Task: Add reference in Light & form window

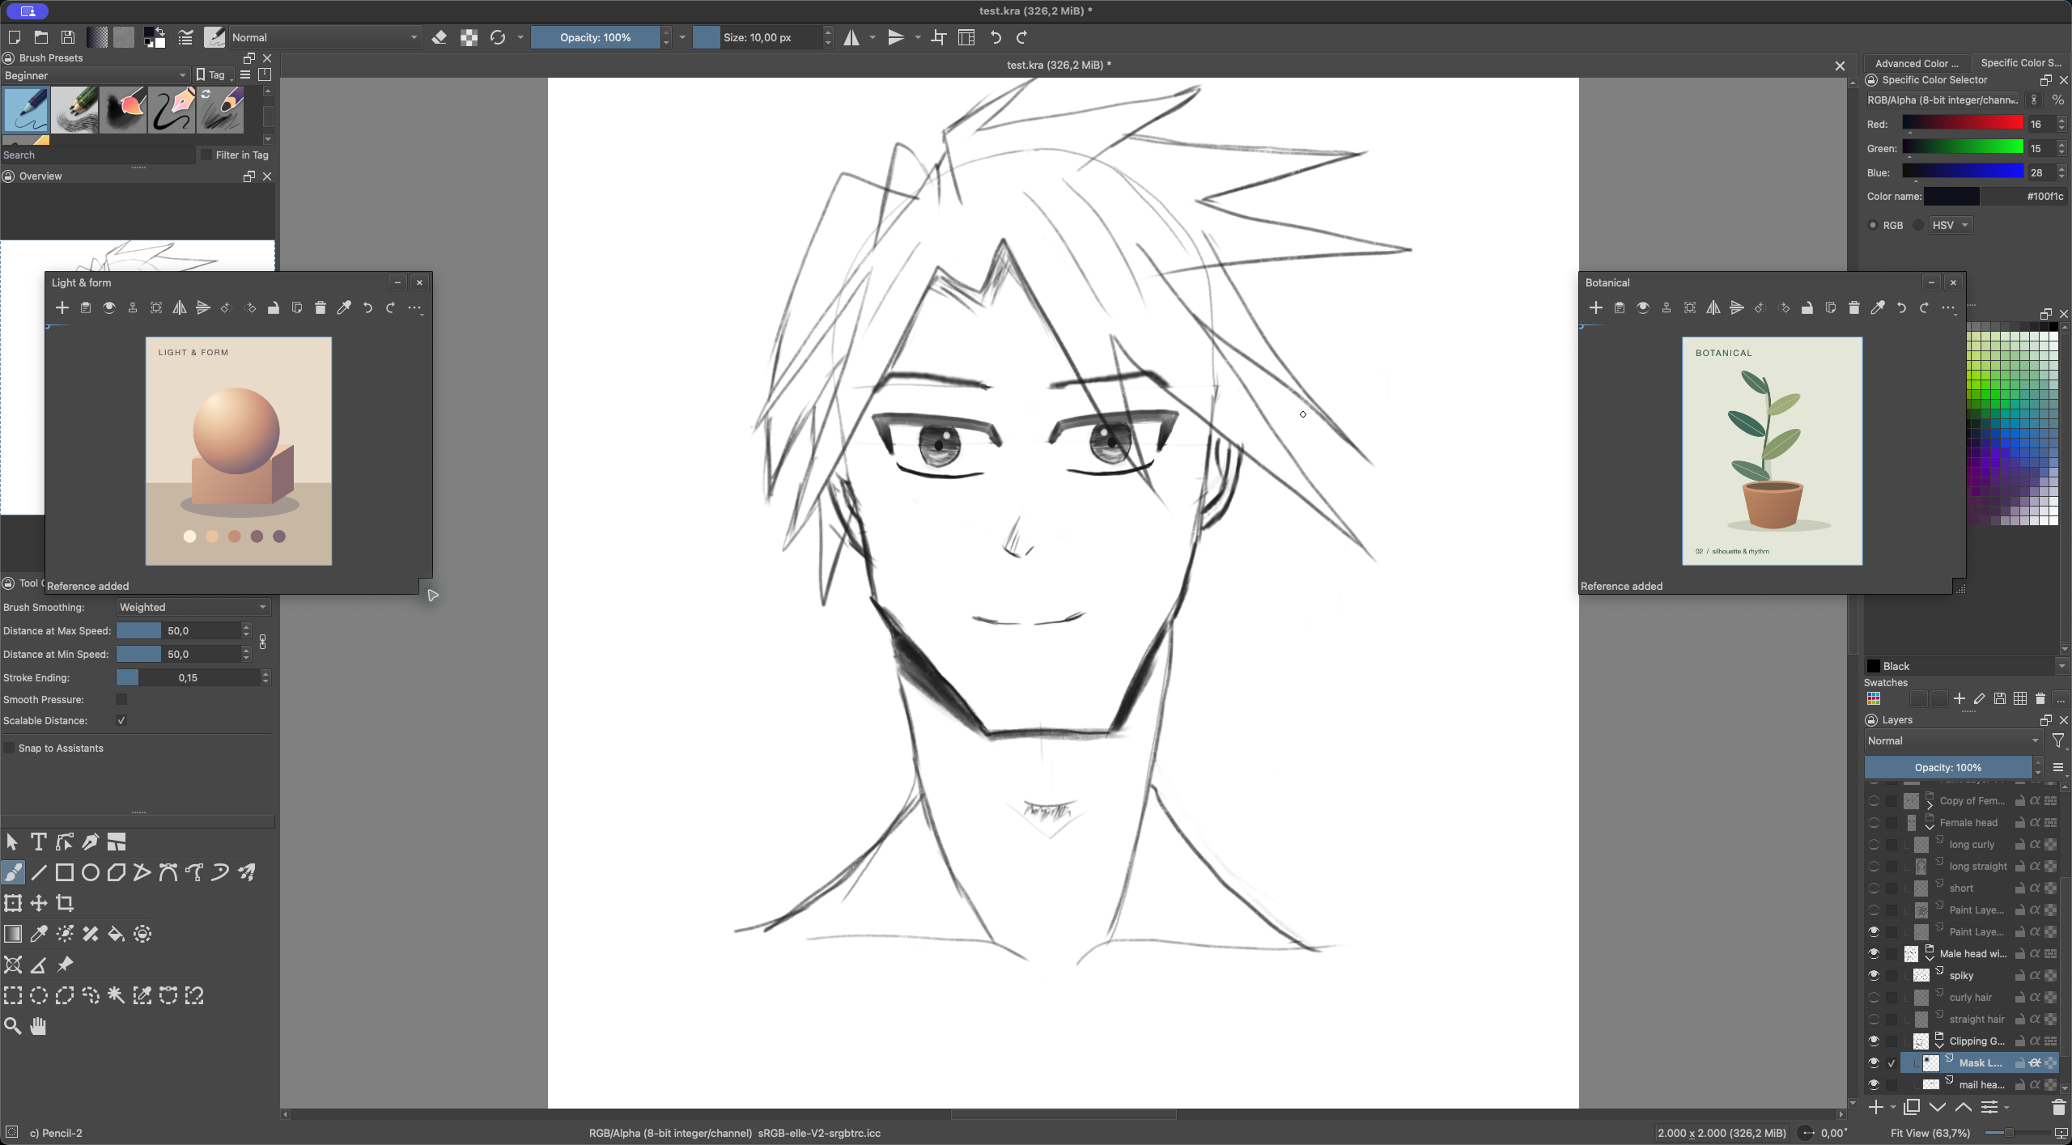Action: tap(62, 307)
